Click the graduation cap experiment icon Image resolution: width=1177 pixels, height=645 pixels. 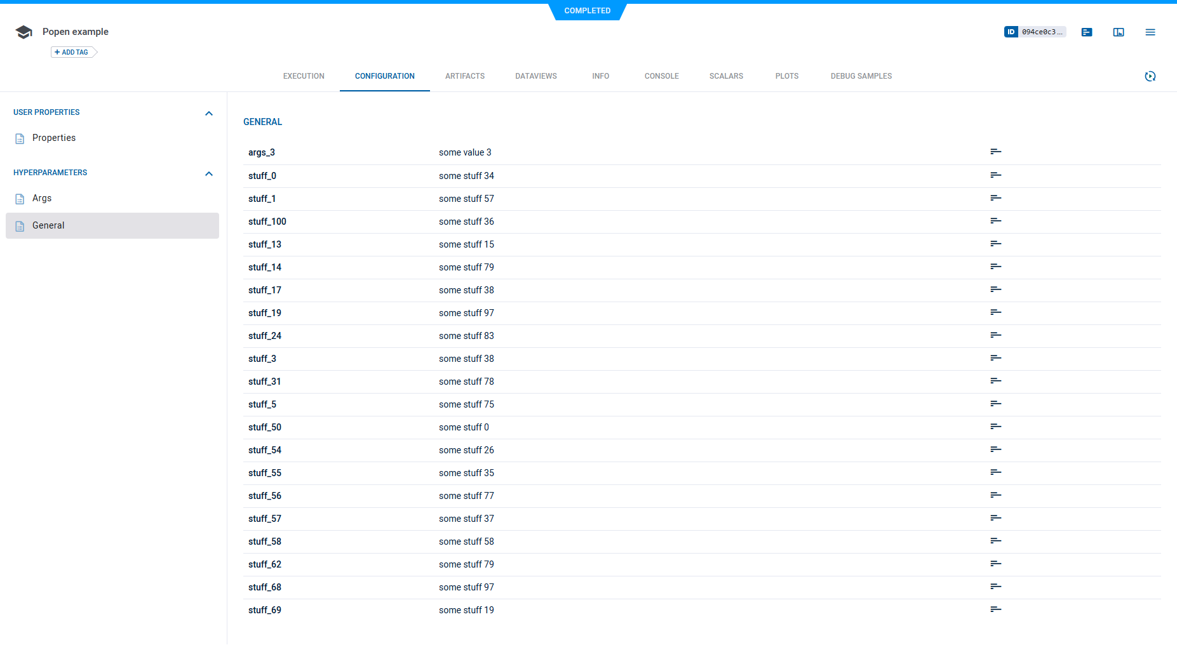(24, 32)
